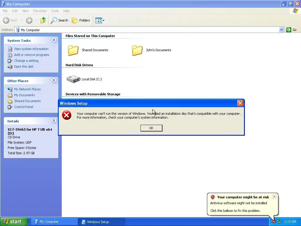Click Change a setting link
Screen dimensions: 301x226
(x=26, y=61)
